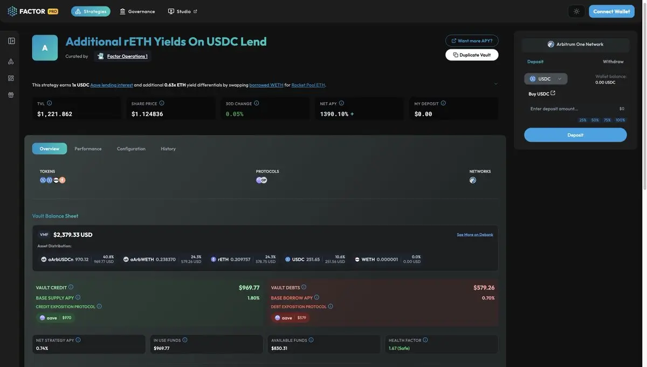Show the TVL info tooltip icon

[x=50, y=103]
